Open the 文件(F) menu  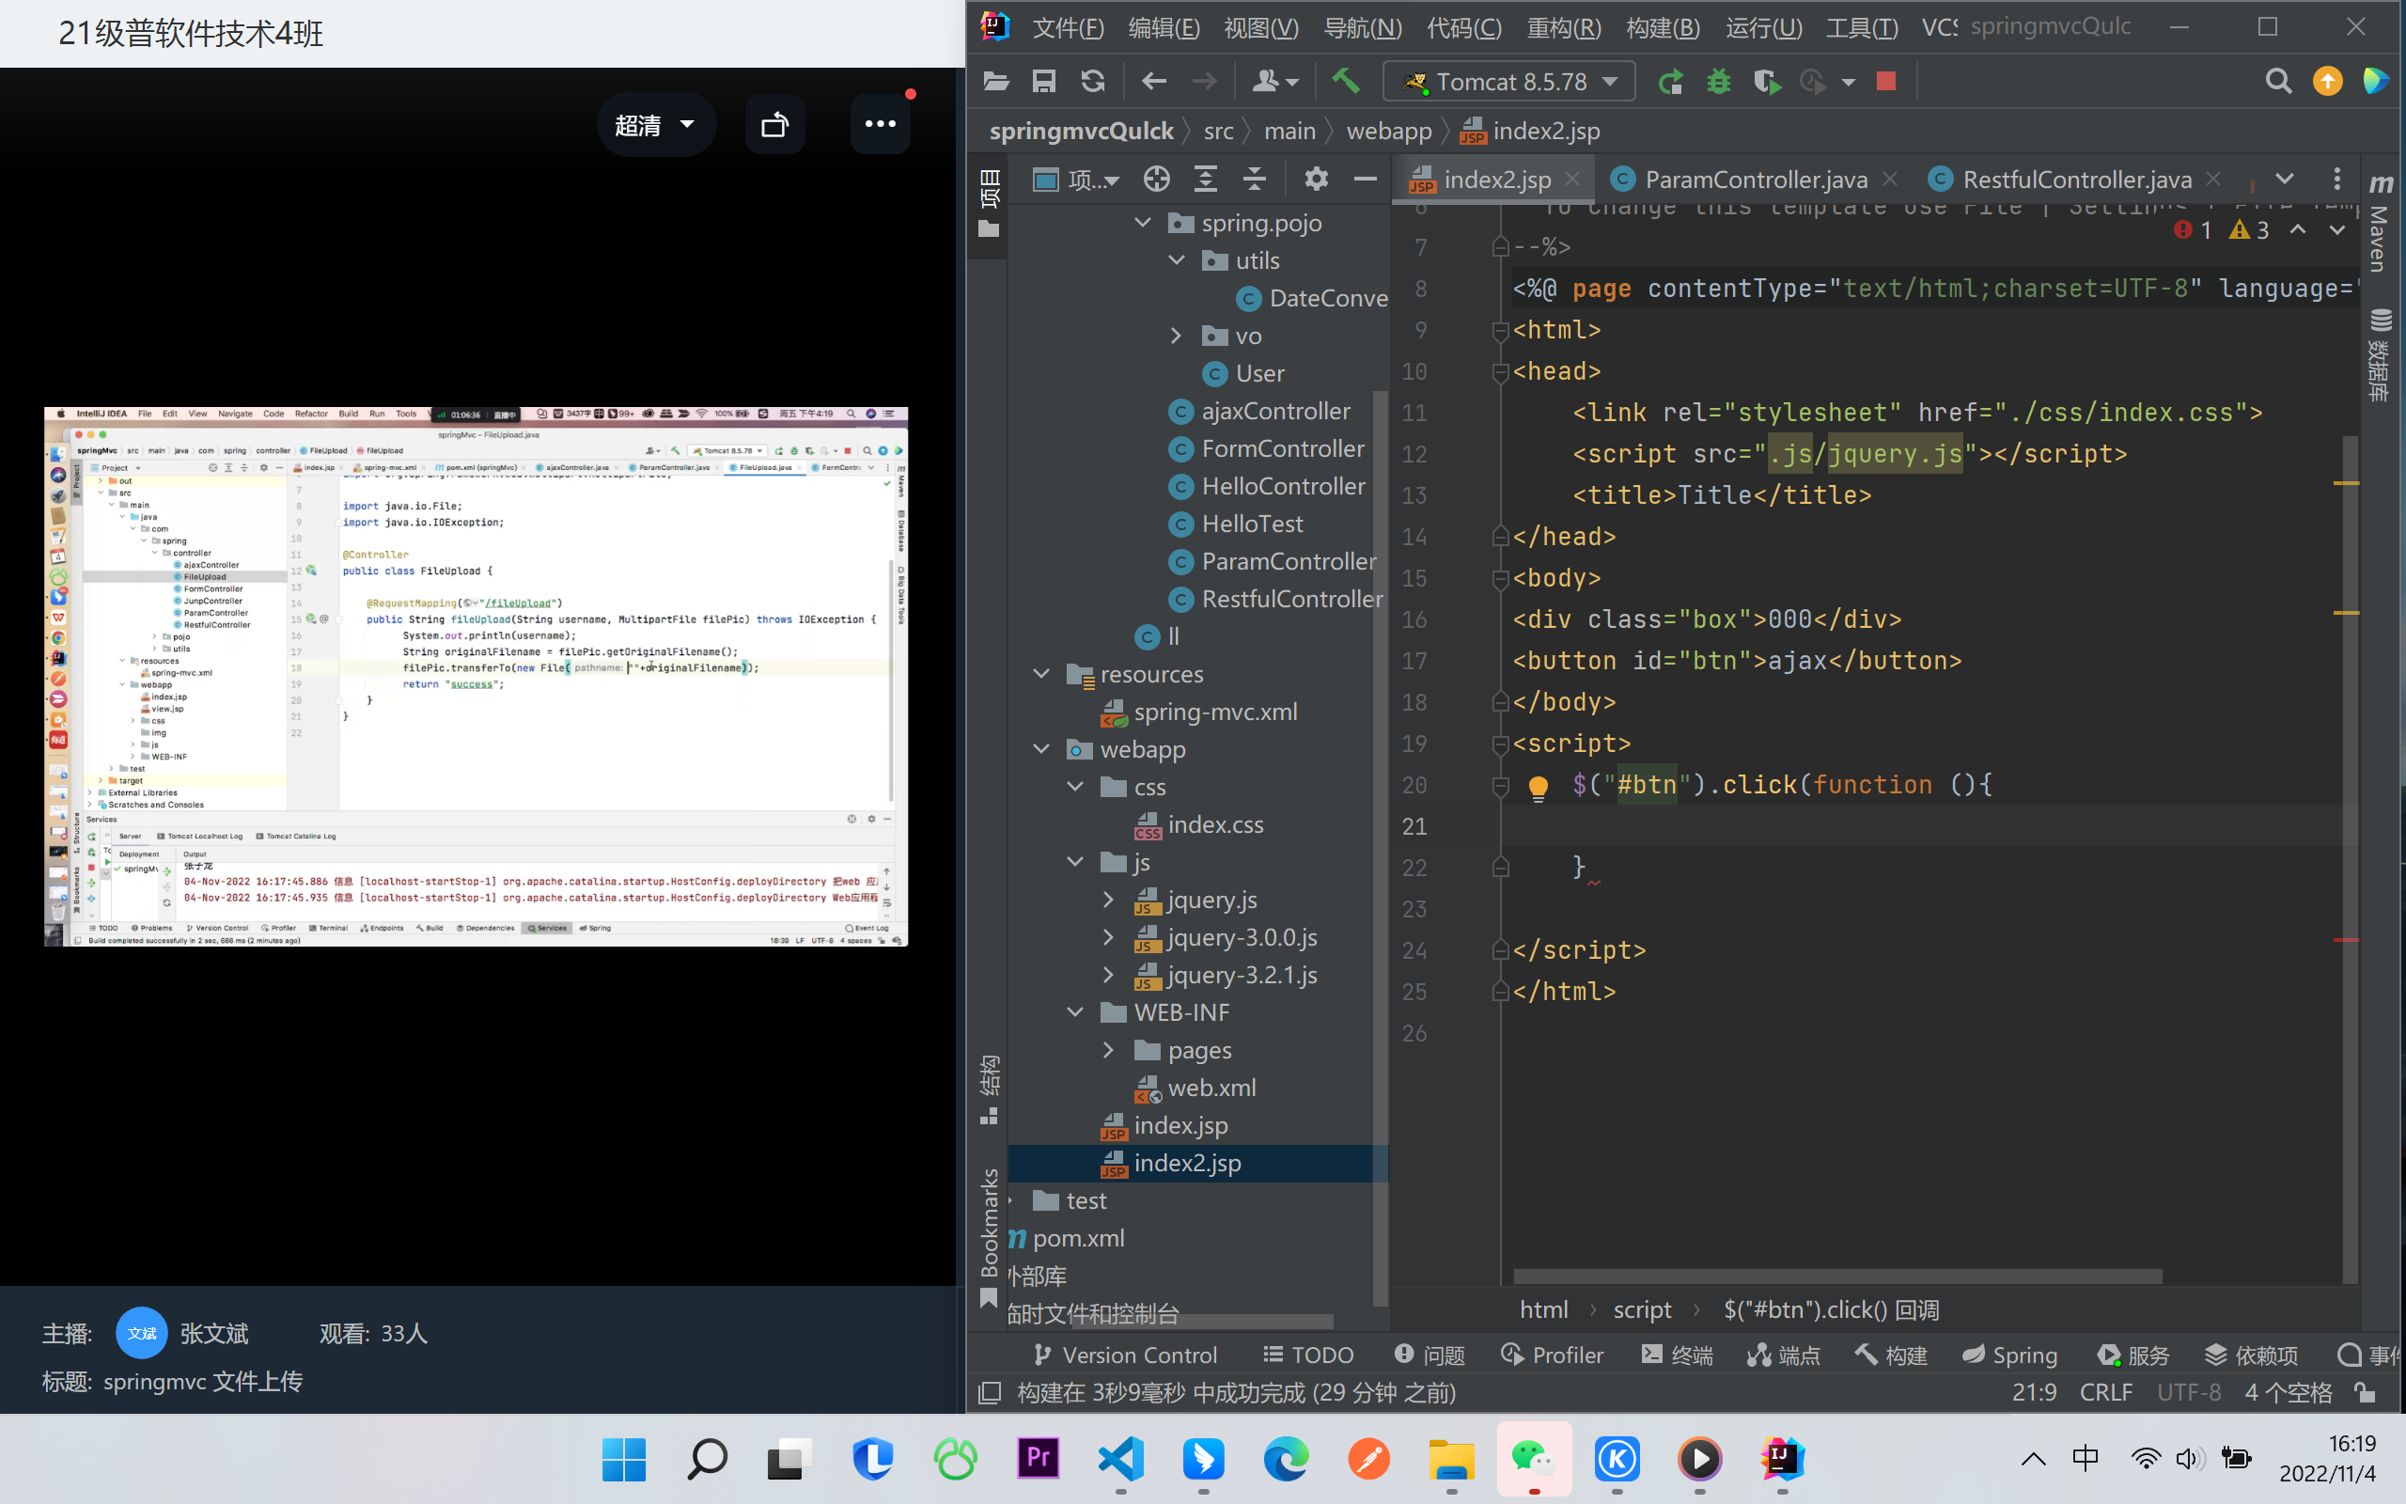click(x=1069, y=27)
